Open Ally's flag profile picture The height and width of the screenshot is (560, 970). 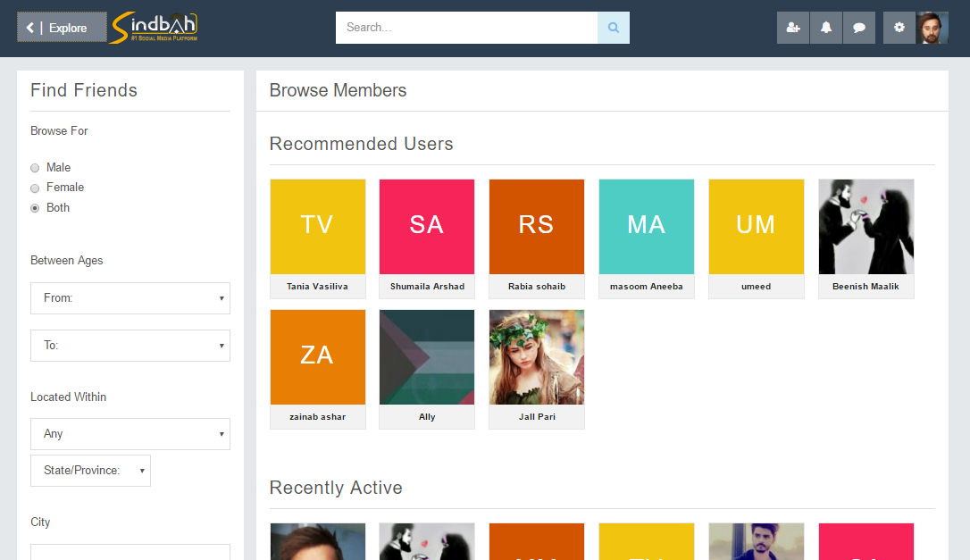point(427,357)
